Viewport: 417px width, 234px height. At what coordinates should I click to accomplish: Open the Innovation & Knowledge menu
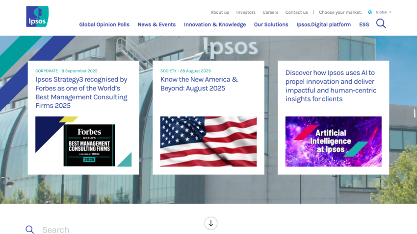(215, 24)
